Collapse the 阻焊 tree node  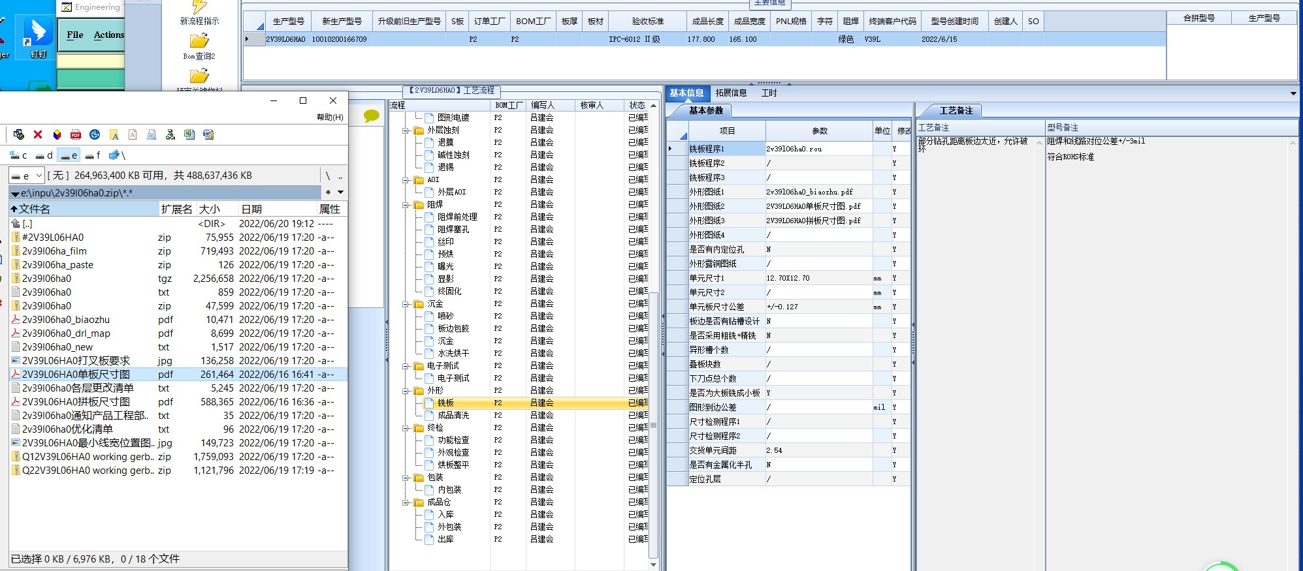pos(406,205)
